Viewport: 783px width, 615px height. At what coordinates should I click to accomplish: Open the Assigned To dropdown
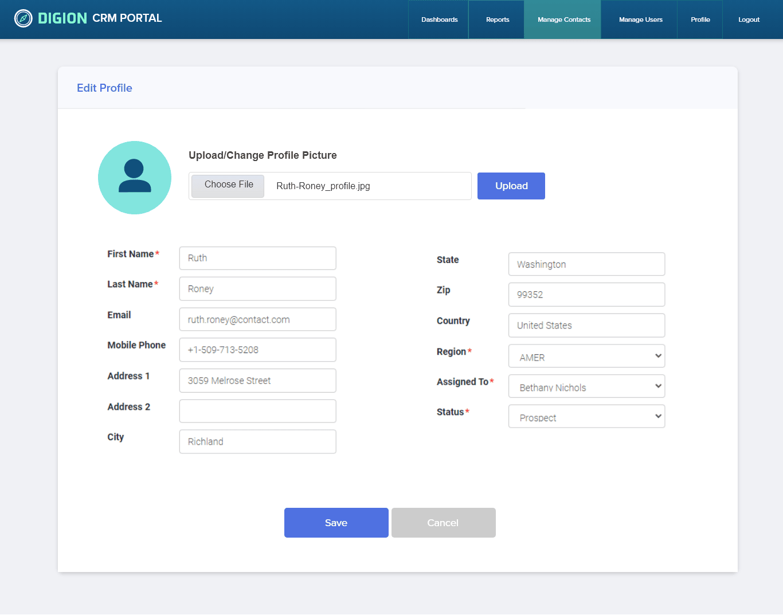coord(586,386)
